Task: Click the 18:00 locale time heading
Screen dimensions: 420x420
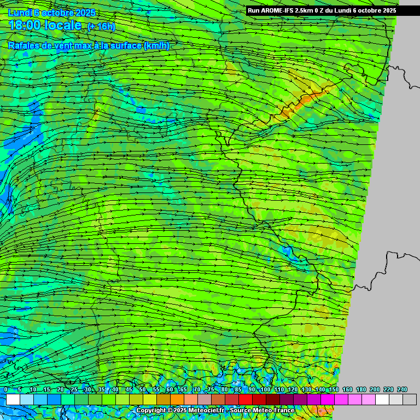Action: point(45,25)
